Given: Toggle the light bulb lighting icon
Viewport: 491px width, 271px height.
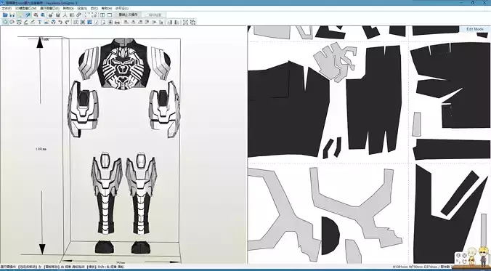Looking at the screenshot, I should [20, 15].
